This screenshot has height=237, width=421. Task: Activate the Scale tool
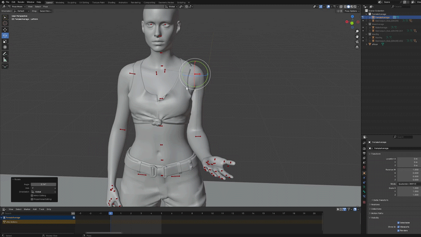click(5, 41)
